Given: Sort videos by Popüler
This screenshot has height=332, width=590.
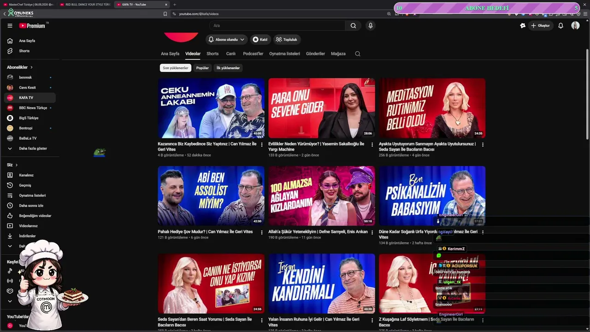Looking at the screenshot, I should pyautogui.click(x=202, y=68).
